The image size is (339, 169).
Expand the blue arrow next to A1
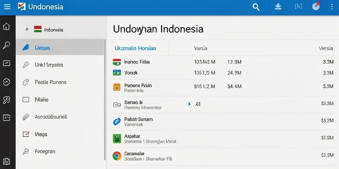[x=189, y=104]
